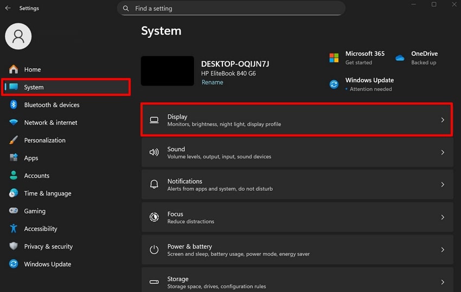The image size is (461, 292).
Task: Expand Focus settings chevron
Action: (x=443, y=217)
